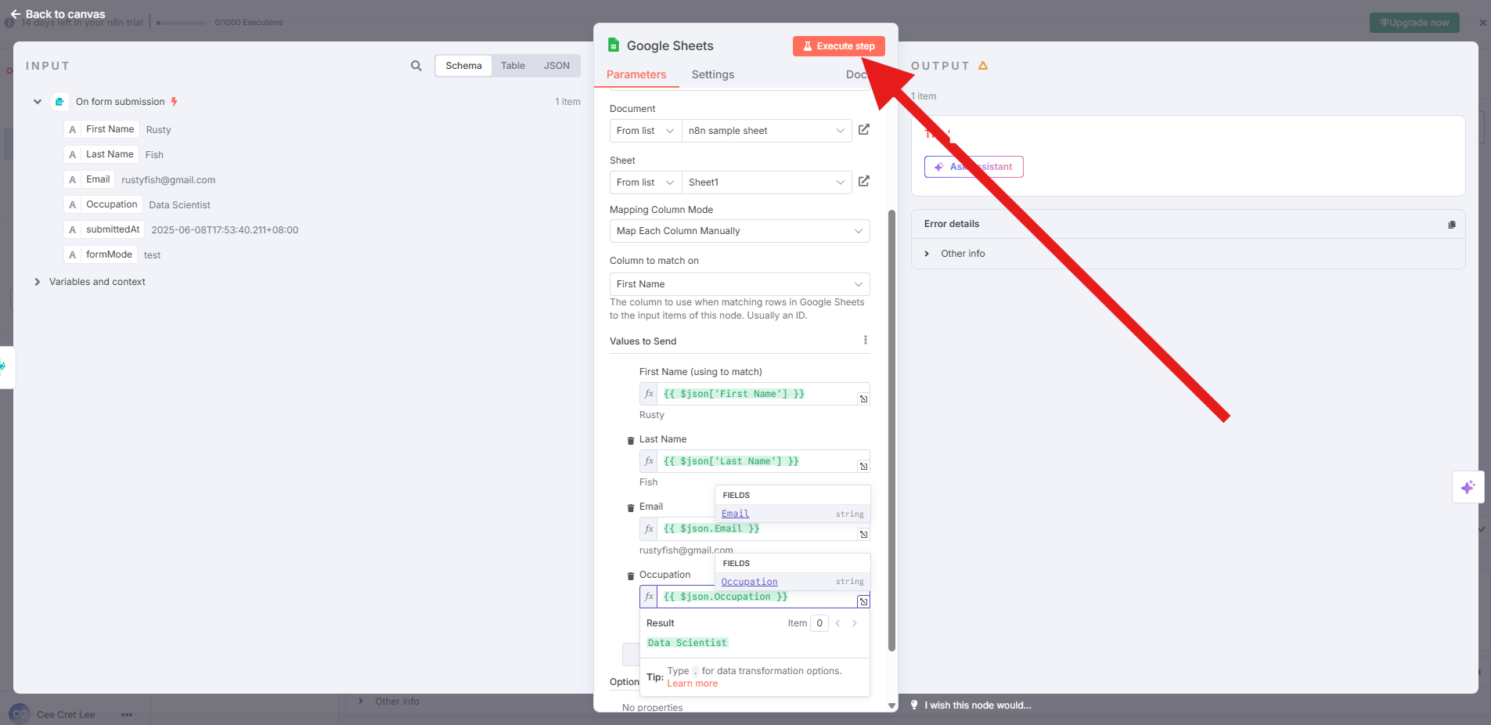Expand Other info under Error details
This screenshot has height=725, width=1491.
[927, 253]
